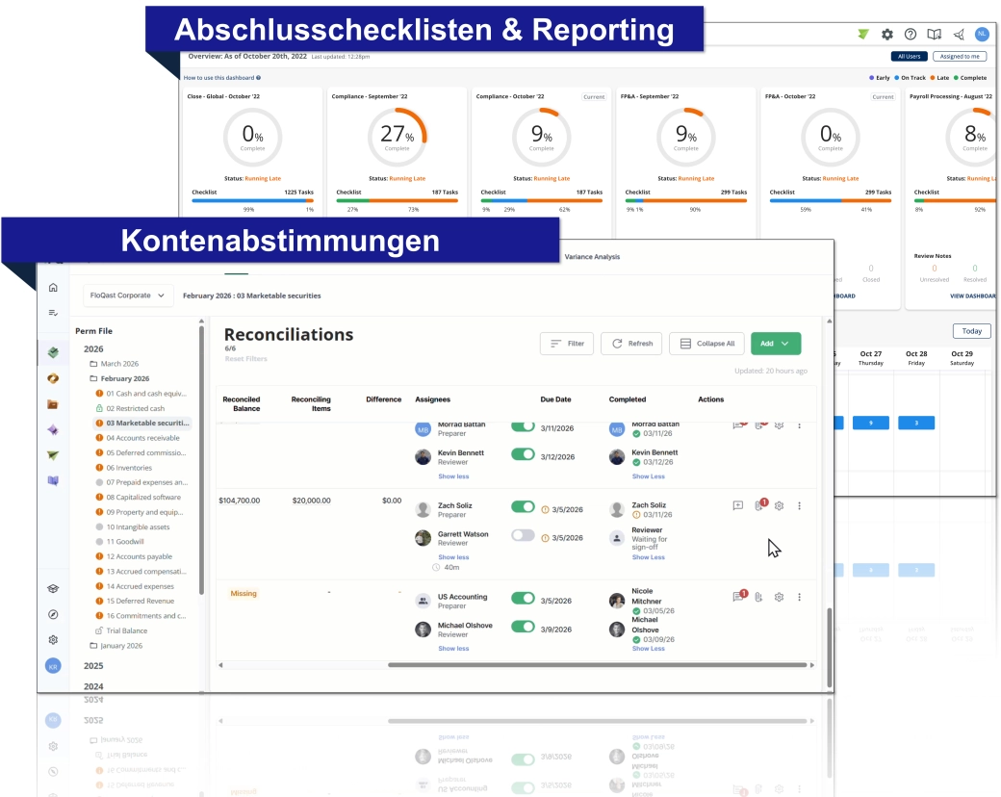Click Show less under Garrett Watson
The height and width of the screenshot is (797, 1001).
(453, 557)
